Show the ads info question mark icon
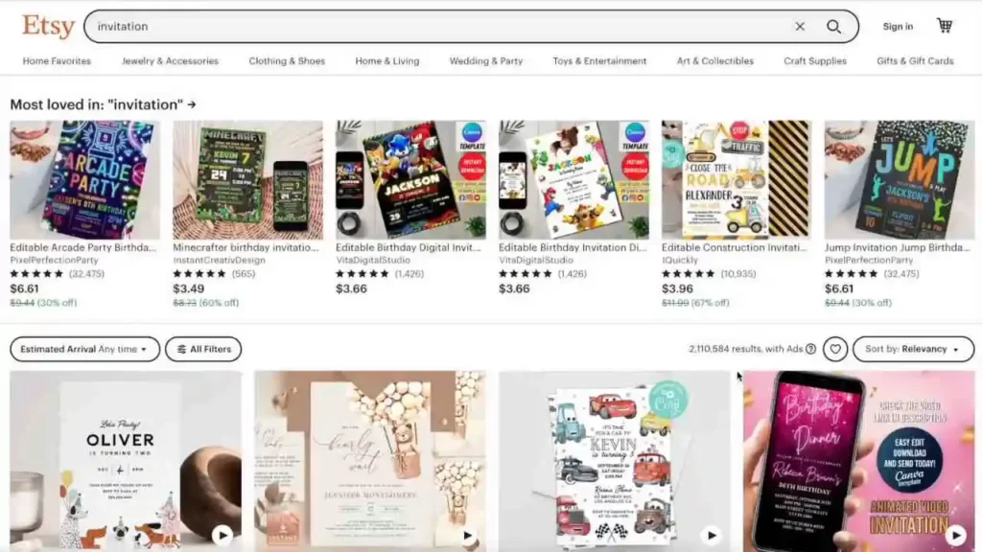The width and height of the screenshot is (982, 552). tap(810, 349)
